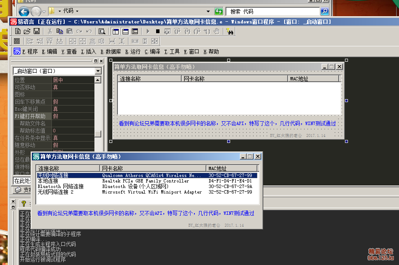Click the Copy icon in toolbar
The image size is (399, 265).
(x=60, y=31)
